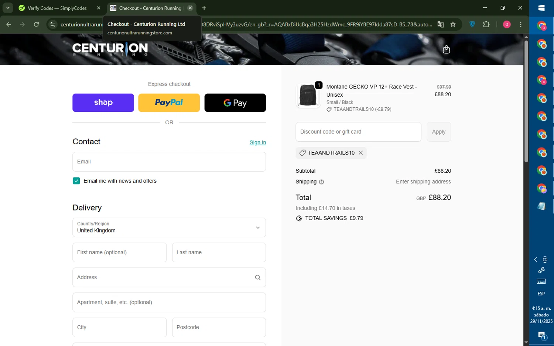Screen dimensions: 554x346
Task: Select the Checkout - Centurion Running tab
Action: tap(150, 8)
